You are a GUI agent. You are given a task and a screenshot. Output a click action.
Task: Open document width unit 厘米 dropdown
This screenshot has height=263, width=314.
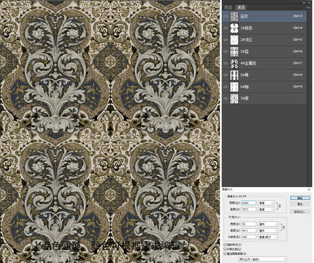(268, 224)
